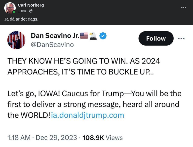Open the tweet's three-dot more menu
Image resolution: width=193 pixels, height=147 pixels.
(x=181, y=39)
